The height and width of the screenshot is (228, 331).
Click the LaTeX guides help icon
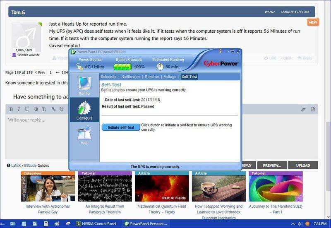click(8, 166)
